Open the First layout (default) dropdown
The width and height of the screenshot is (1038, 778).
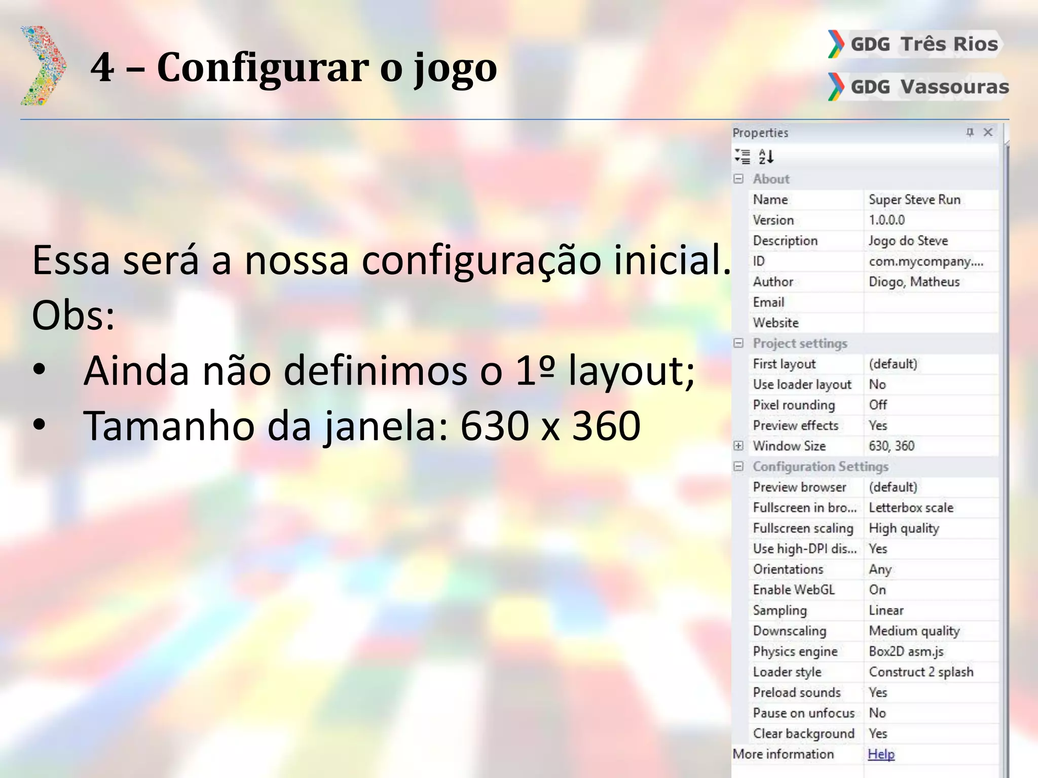[x=931, y=364]
